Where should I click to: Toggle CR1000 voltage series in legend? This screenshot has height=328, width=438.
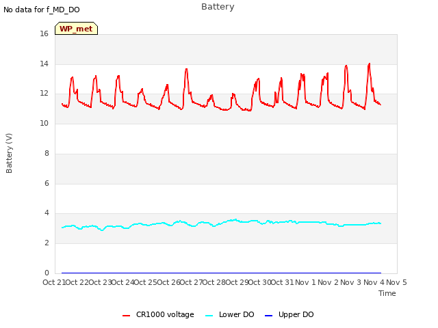tap(158, 314)
